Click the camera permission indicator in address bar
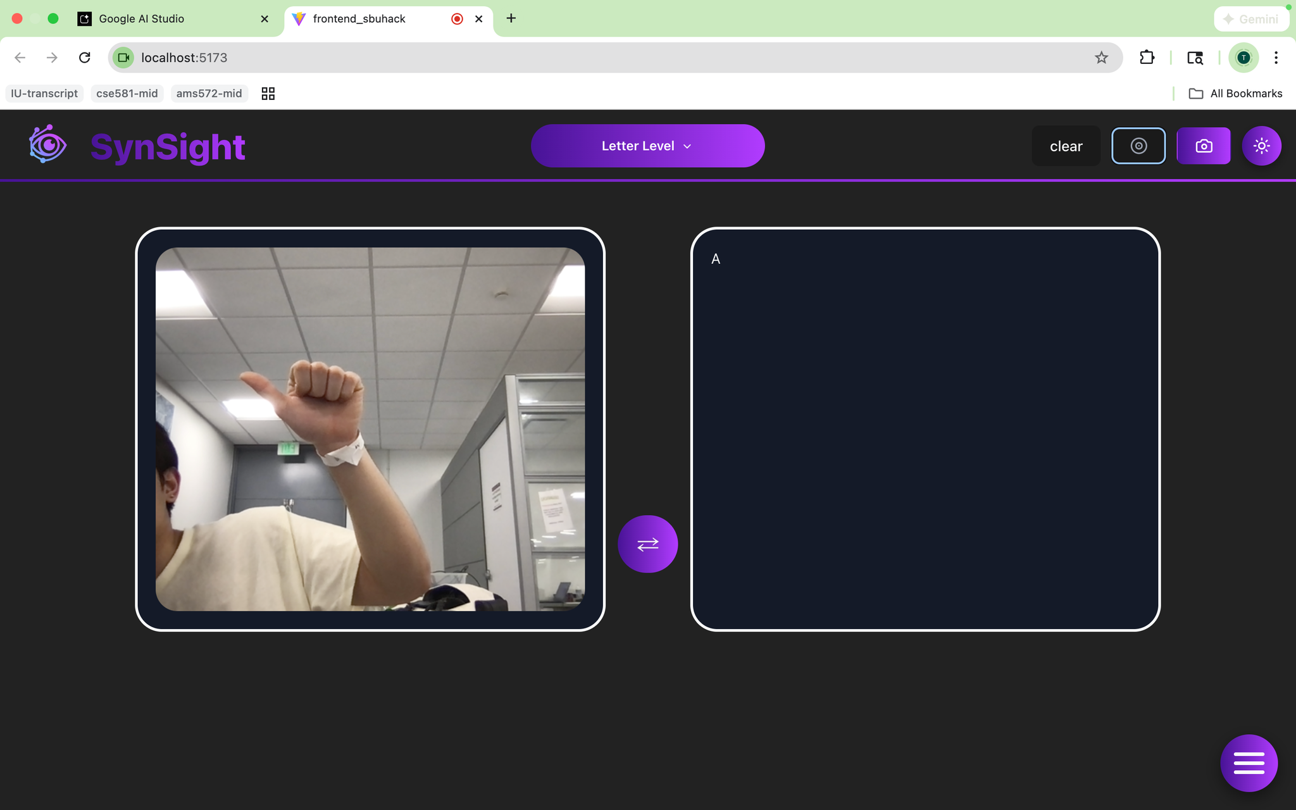The image size is (1296, 810). [x=124, y=58]
